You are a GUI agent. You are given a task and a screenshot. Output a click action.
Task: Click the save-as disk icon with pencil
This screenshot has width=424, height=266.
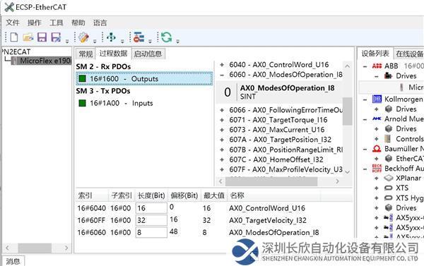pyautogui.click(x=56, y=37)
